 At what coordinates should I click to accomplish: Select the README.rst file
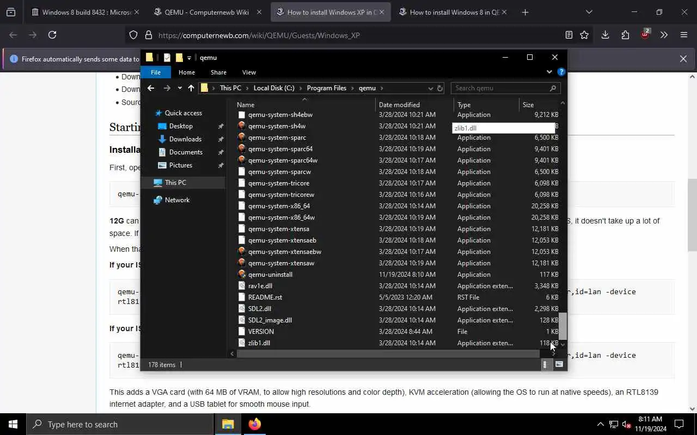[x=265, y=297]
